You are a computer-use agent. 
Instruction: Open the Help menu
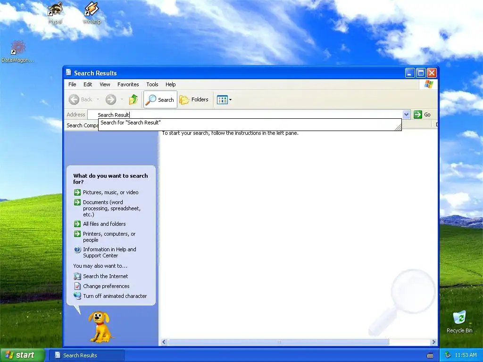pyautogui.click(x=170, y=84)
